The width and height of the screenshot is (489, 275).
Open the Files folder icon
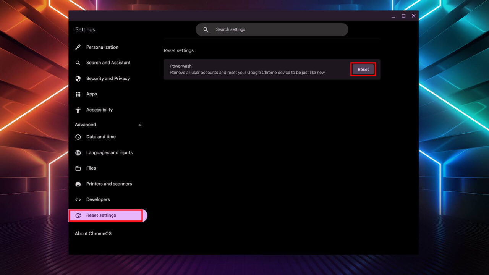click(78, 168)
